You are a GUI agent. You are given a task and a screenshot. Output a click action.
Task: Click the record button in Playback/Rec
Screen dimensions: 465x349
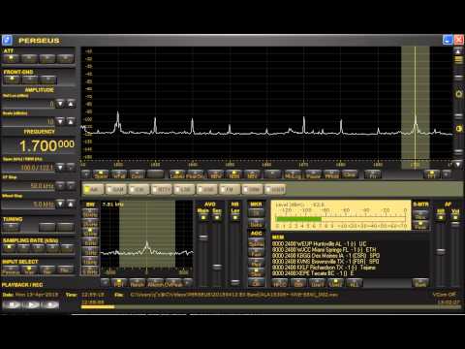(50, 304)
